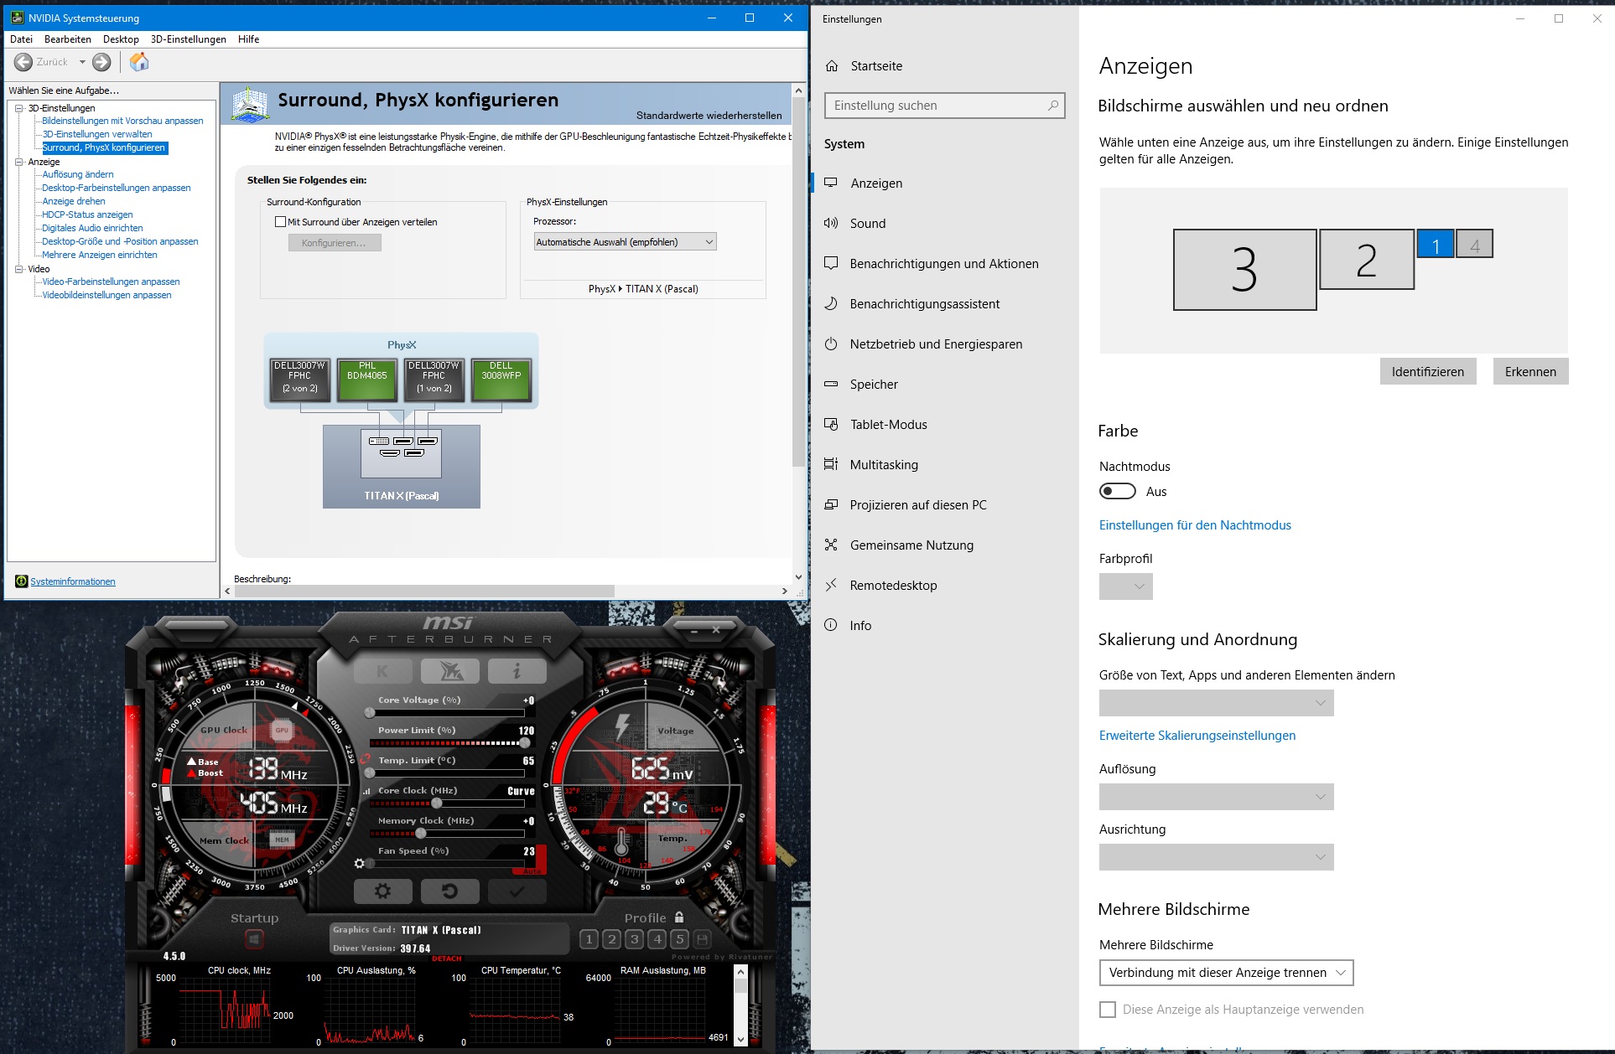This screenshot has width=1615, height=1054.
Task: Click the NVIDIA panel Home icon
Action: coord(139,62)
